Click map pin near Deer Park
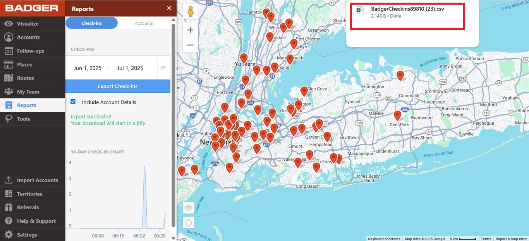Viewport: 529px width, 241px height. [397, 115]
